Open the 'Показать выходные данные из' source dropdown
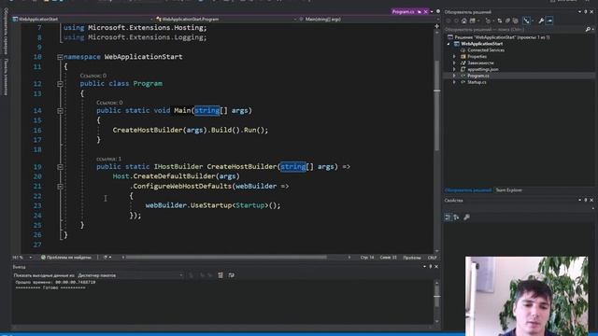 tap(131, 275)
